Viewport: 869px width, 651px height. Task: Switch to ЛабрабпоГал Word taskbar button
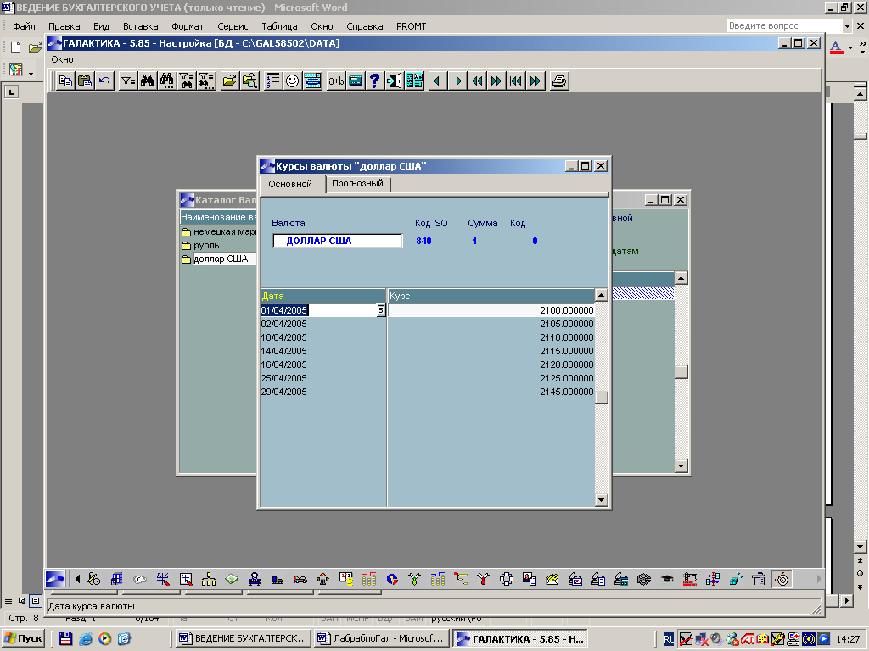[383, 638]
